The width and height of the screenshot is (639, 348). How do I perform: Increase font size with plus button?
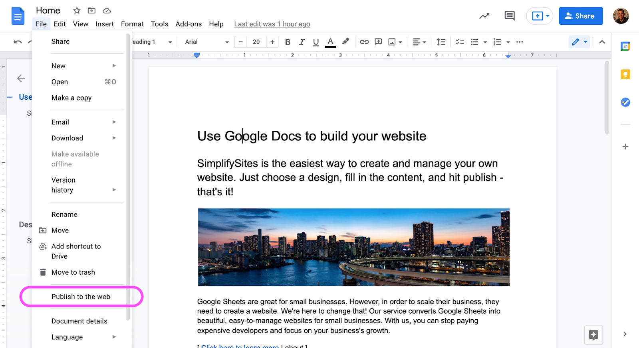pyautogui.click(x=272, y=42)
